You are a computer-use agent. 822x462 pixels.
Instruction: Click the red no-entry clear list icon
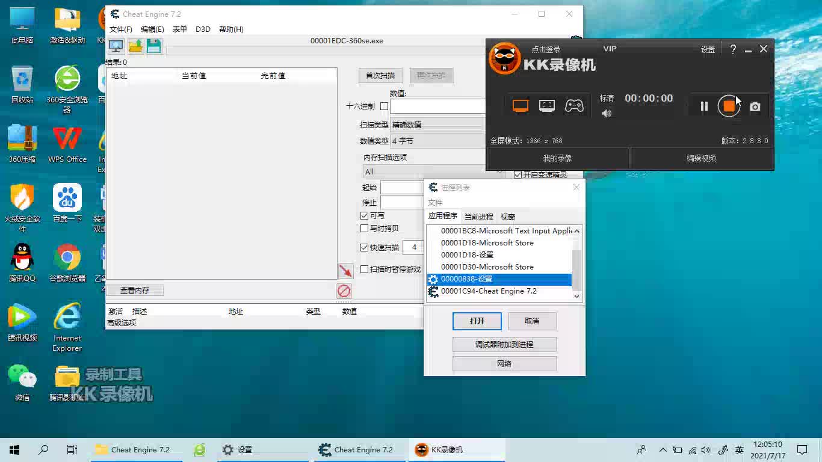[x=344, y=291]
